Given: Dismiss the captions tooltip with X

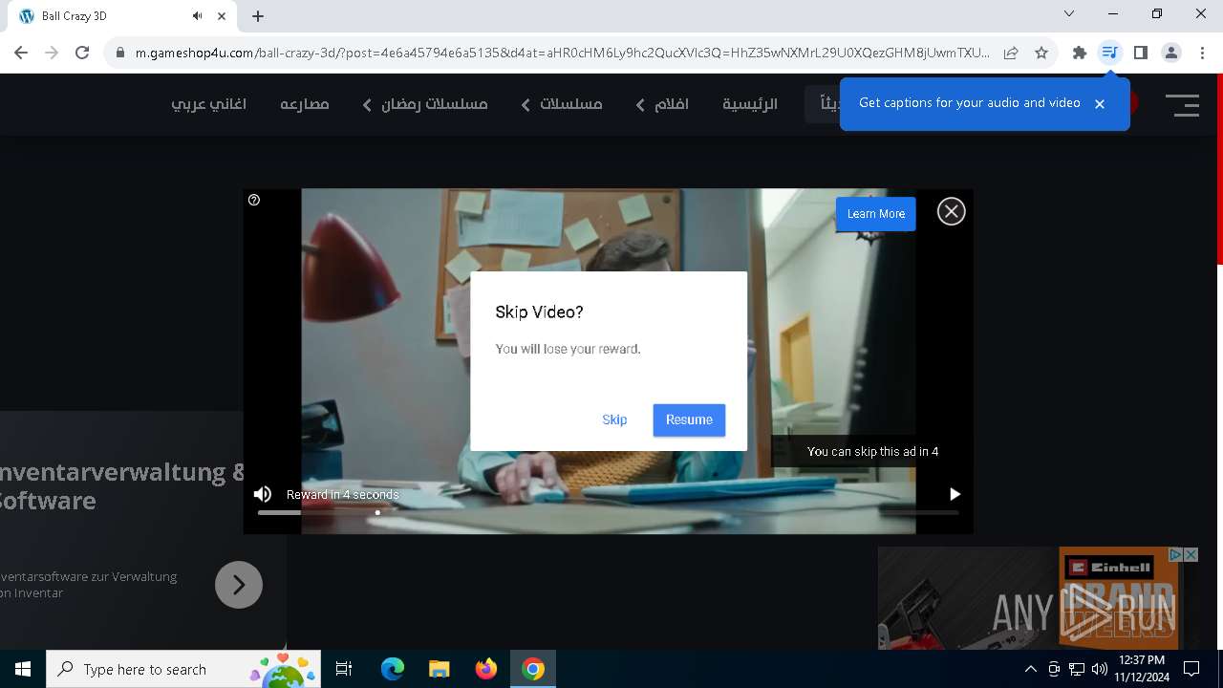Looking at the screenshot, I should pos(1100,104).
